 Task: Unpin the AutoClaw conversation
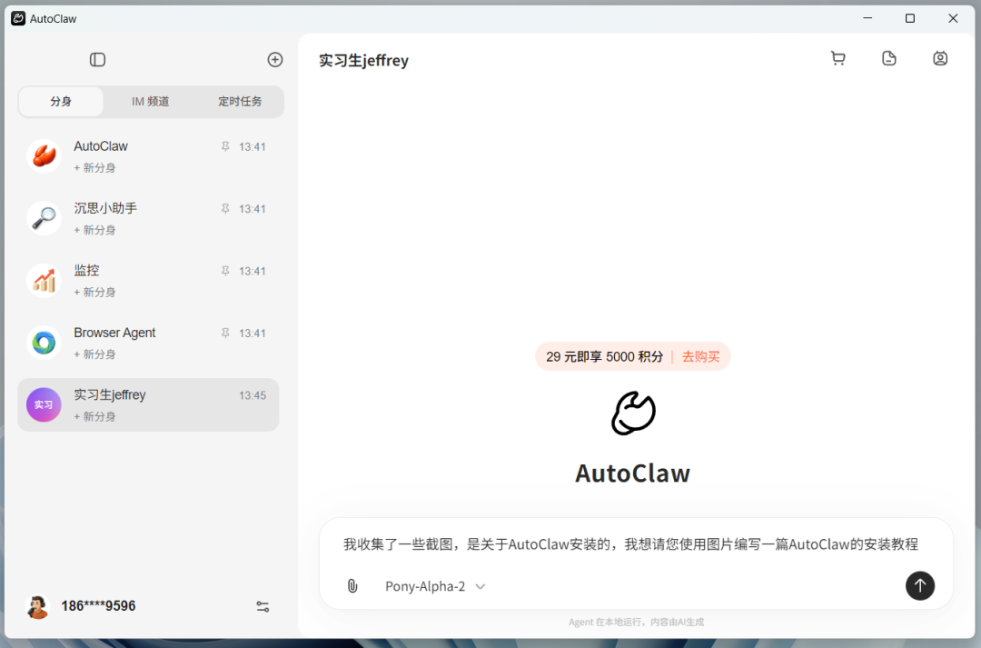[224, 145]
